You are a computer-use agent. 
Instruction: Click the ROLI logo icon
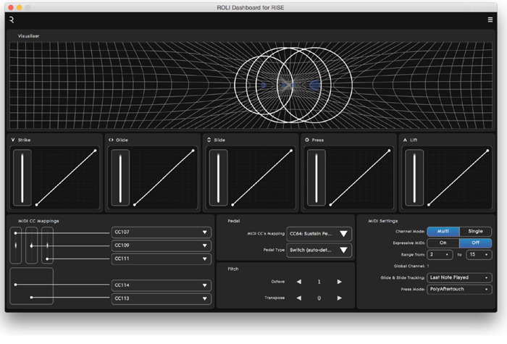point(12,20)
